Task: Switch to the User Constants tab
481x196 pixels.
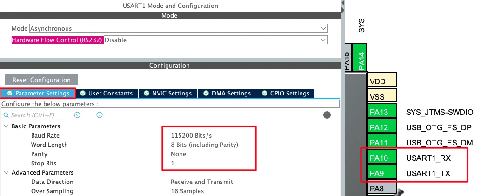Action: (107, 94)
